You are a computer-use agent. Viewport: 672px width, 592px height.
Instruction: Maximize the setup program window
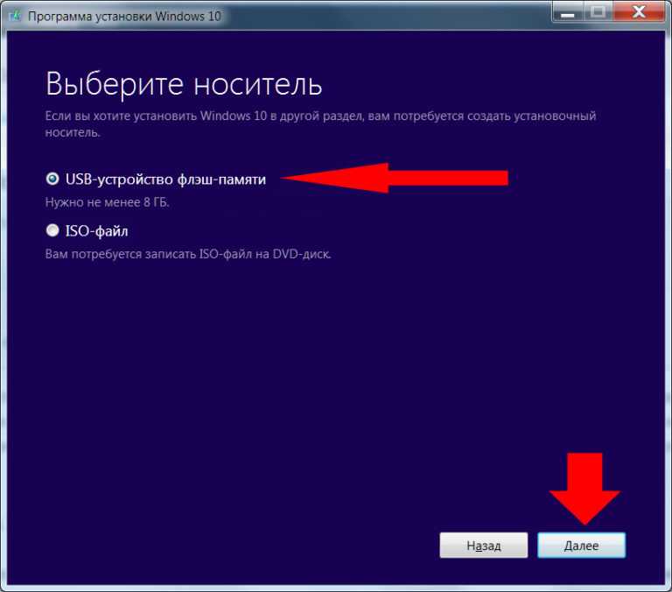coord(598,12)
